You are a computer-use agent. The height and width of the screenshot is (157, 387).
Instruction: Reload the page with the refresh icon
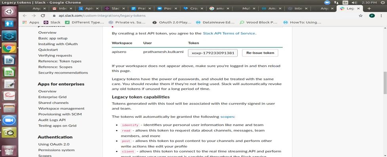coord(43,15)
